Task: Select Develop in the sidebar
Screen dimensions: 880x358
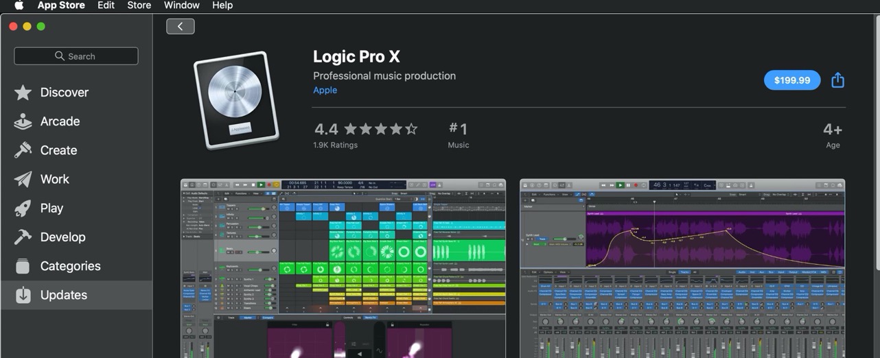Action: click(x=76, y=237)
